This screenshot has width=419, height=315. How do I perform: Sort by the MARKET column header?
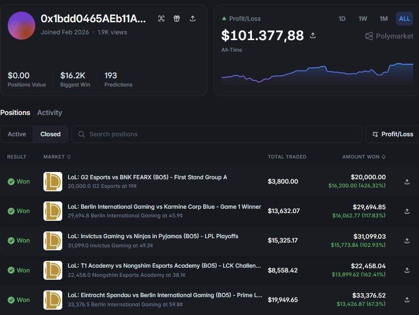(57, 157)
